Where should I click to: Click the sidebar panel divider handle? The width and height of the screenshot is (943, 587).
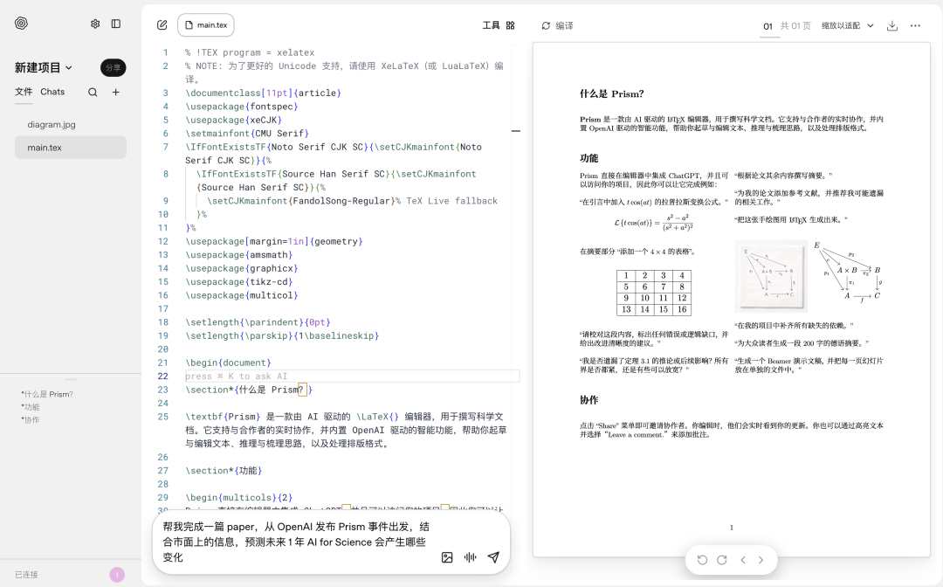click(71, 379)
